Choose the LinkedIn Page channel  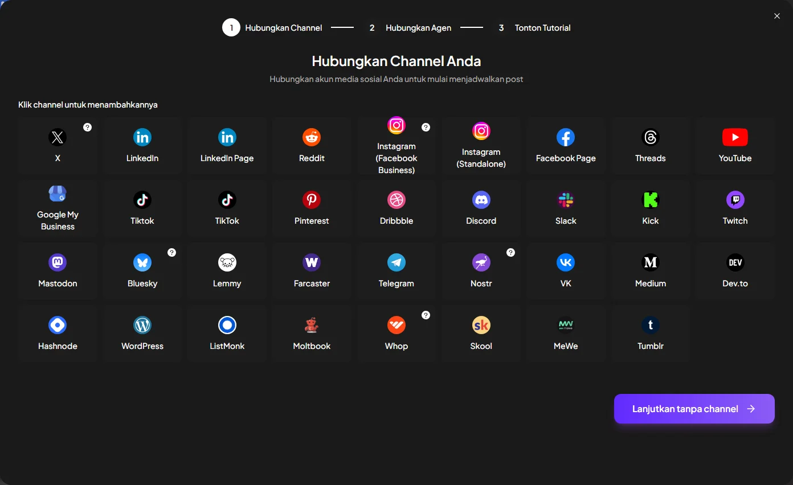click(227, 146)
